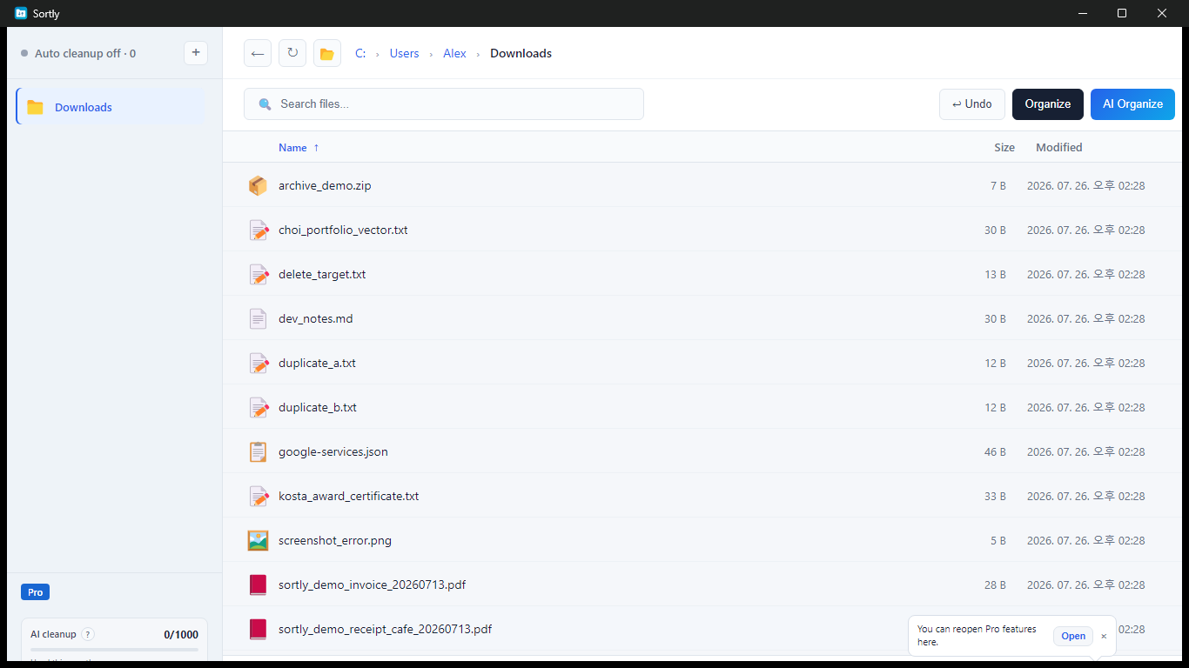Click the Undo button

tap(972, 104)
